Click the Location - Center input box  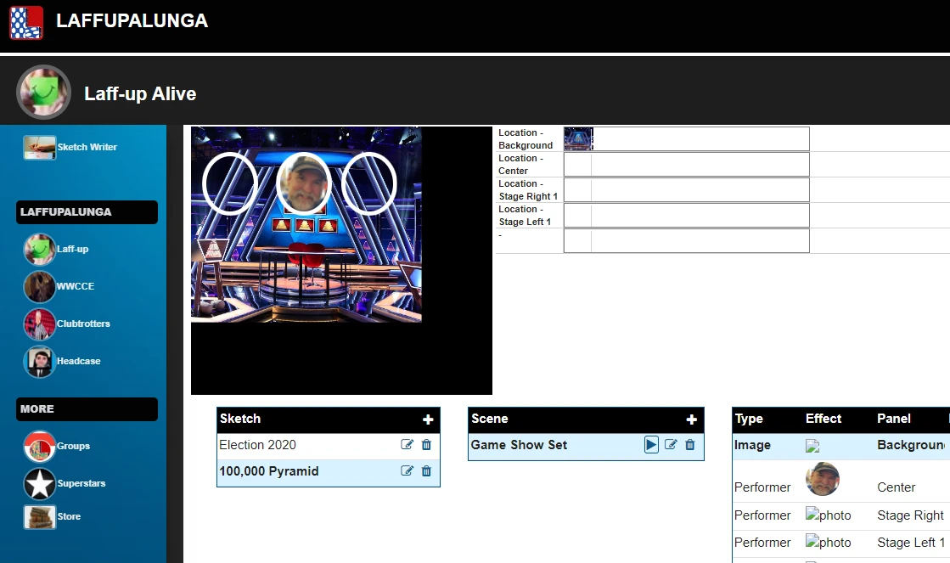[700, 165]
